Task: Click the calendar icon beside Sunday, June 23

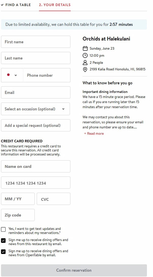Action: (x=85, y=48)
